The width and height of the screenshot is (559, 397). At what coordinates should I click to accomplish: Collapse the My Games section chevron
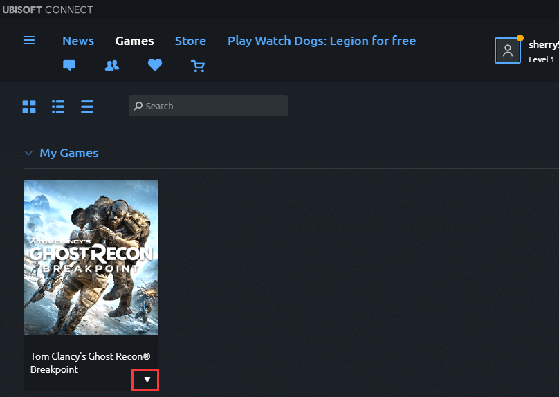[x=28, y=154]
